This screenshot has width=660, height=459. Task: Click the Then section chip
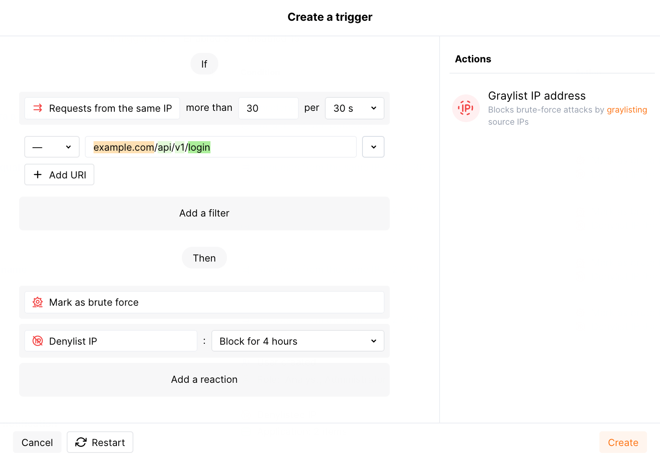[204, 258]
